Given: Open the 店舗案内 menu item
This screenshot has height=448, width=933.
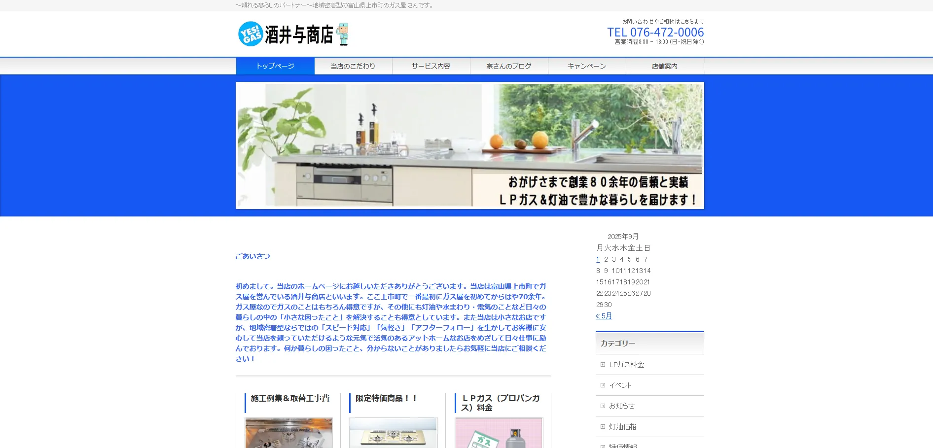Looking at the screenshot, I should point(665,66).
